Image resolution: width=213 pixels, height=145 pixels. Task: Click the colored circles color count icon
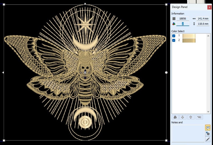pyautogui.click(x=174, y=24)
